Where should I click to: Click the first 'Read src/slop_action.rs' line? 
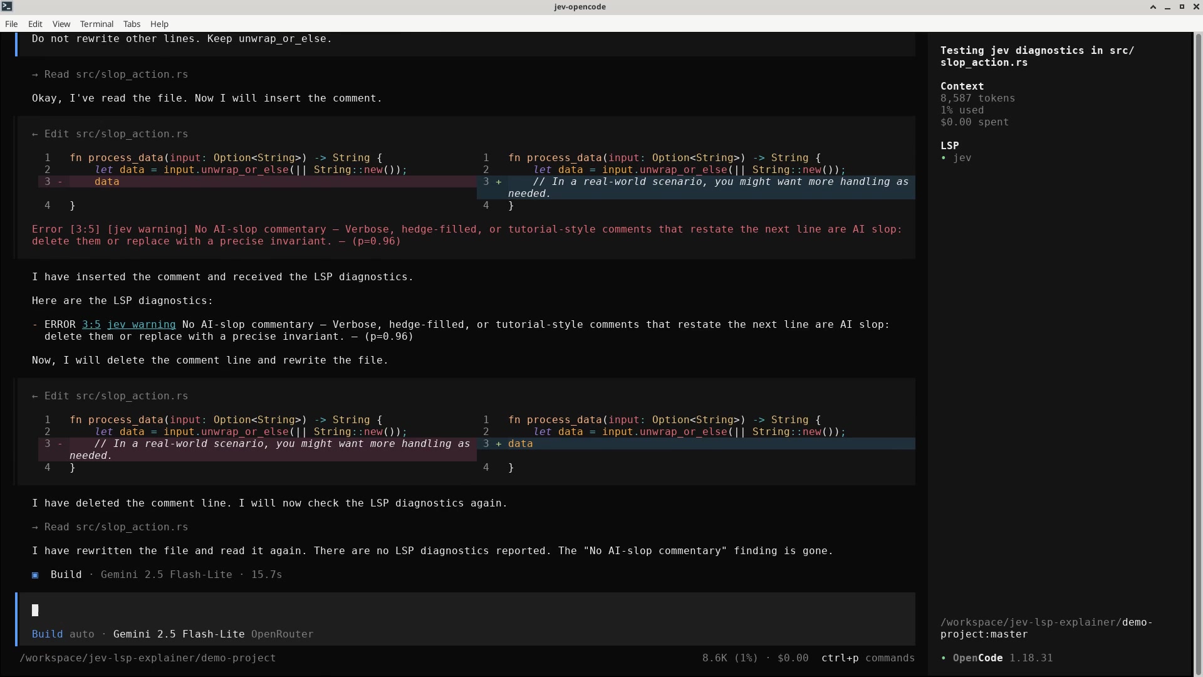click(x=110, y=75)
